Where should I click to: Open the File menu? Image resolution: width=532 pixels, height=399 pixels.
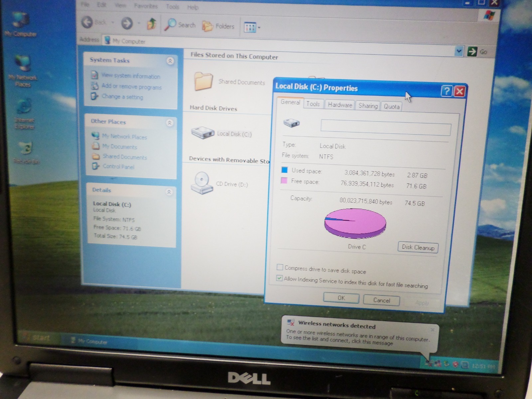[85, 4]
